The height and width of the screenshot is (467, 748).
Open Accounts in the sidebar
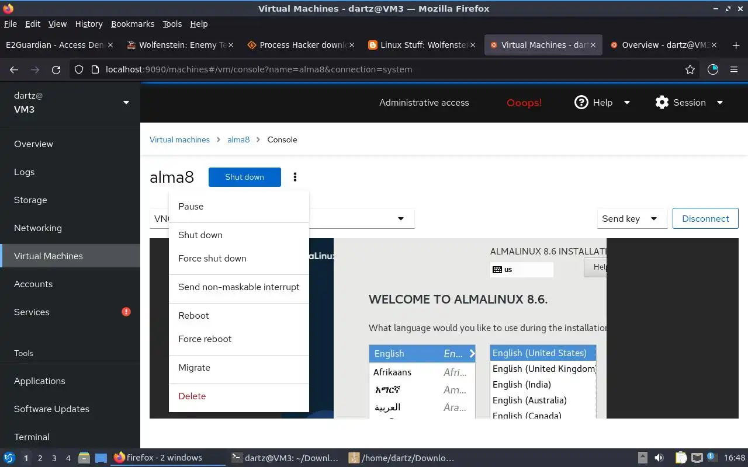click(x=70, y=284)
